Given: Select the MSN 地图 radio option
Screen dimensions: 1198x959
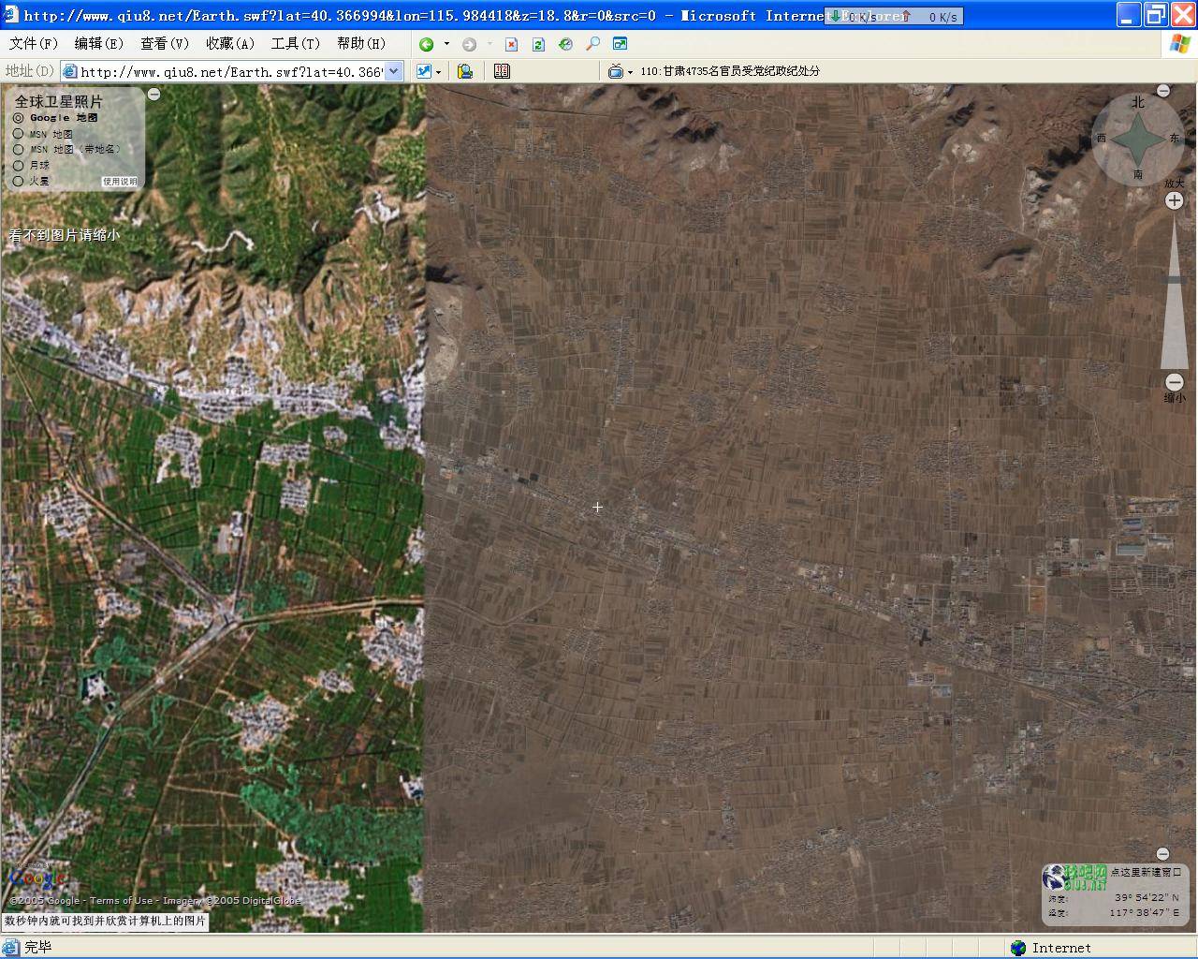Looking at the screenshot, I should pyautogui.click(x=19, y=134).
